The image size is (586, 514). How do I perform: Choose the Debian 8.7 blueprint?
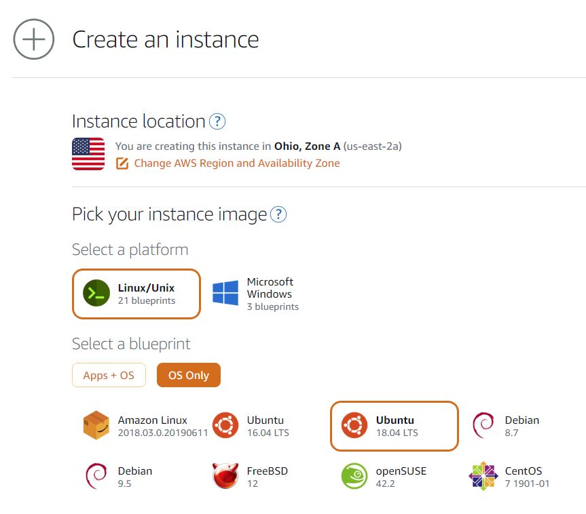(x=506, y=426)
